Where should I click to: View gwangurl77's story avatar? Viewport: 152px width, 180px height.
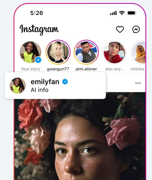(58, 52)
